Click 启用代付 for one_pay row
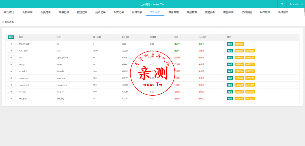The width and height of the screenshot is (305, 146). (250, 99)
